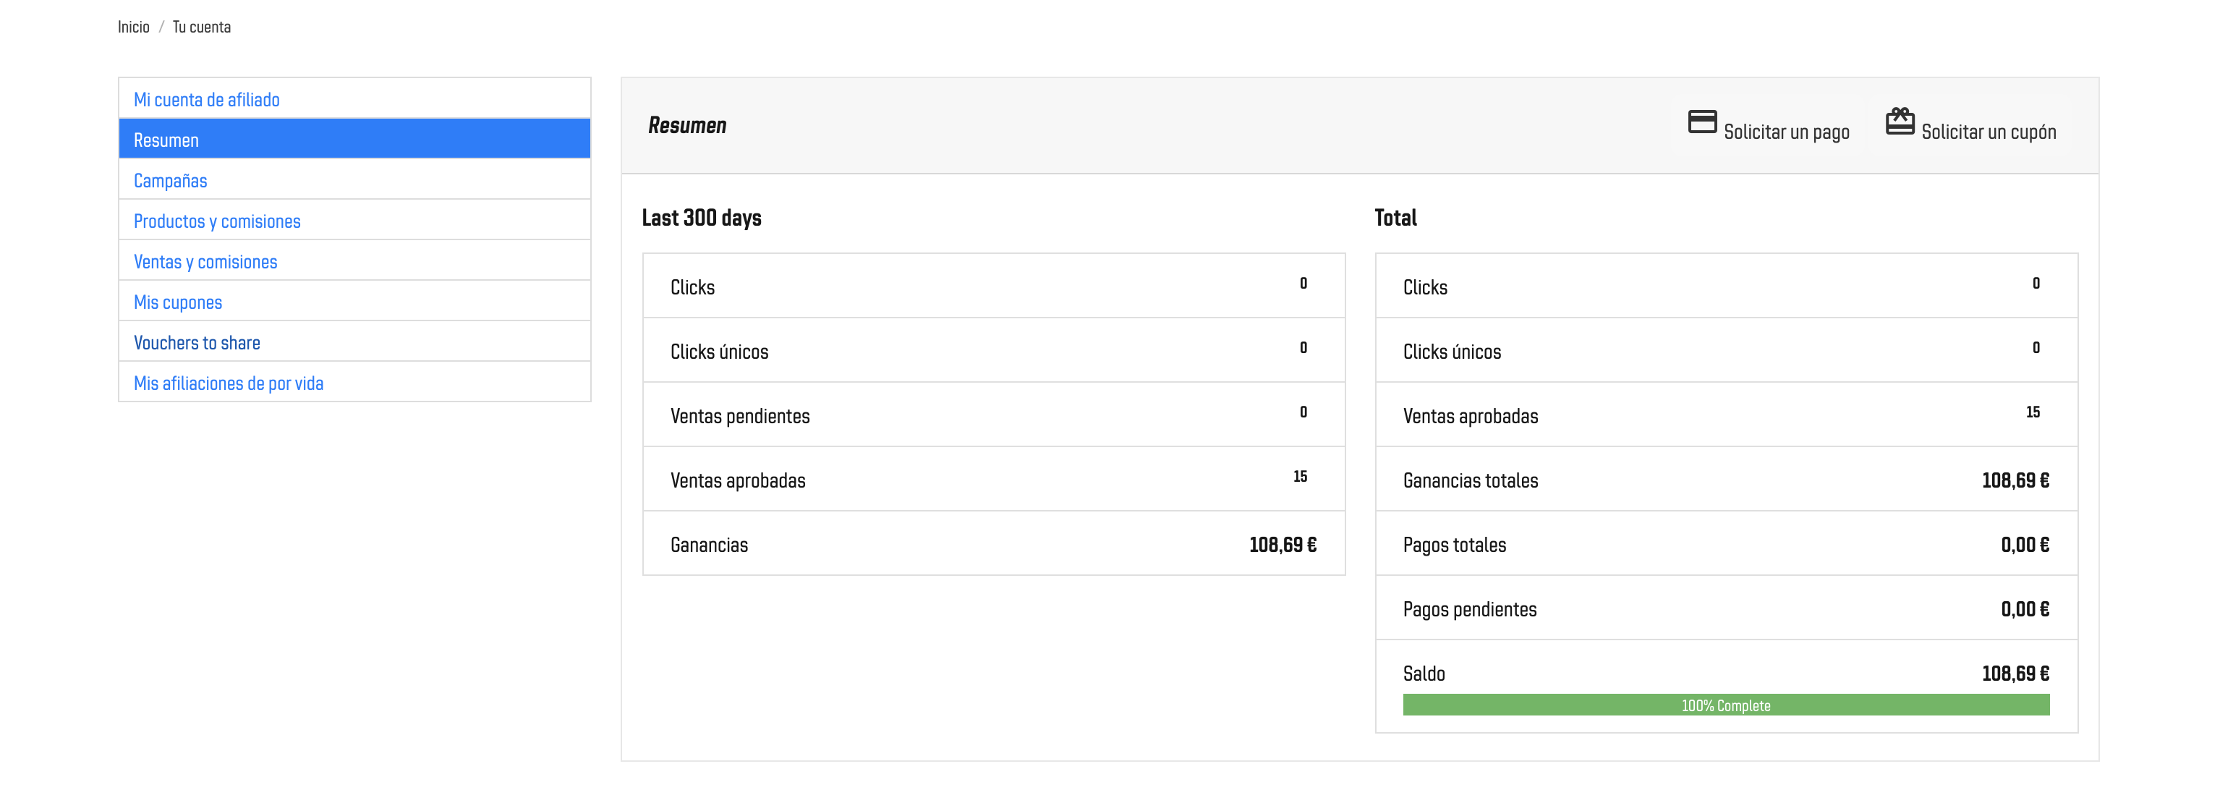Click Ganancias row in Last 300 days
The image size is (2220, 790).
992,545
